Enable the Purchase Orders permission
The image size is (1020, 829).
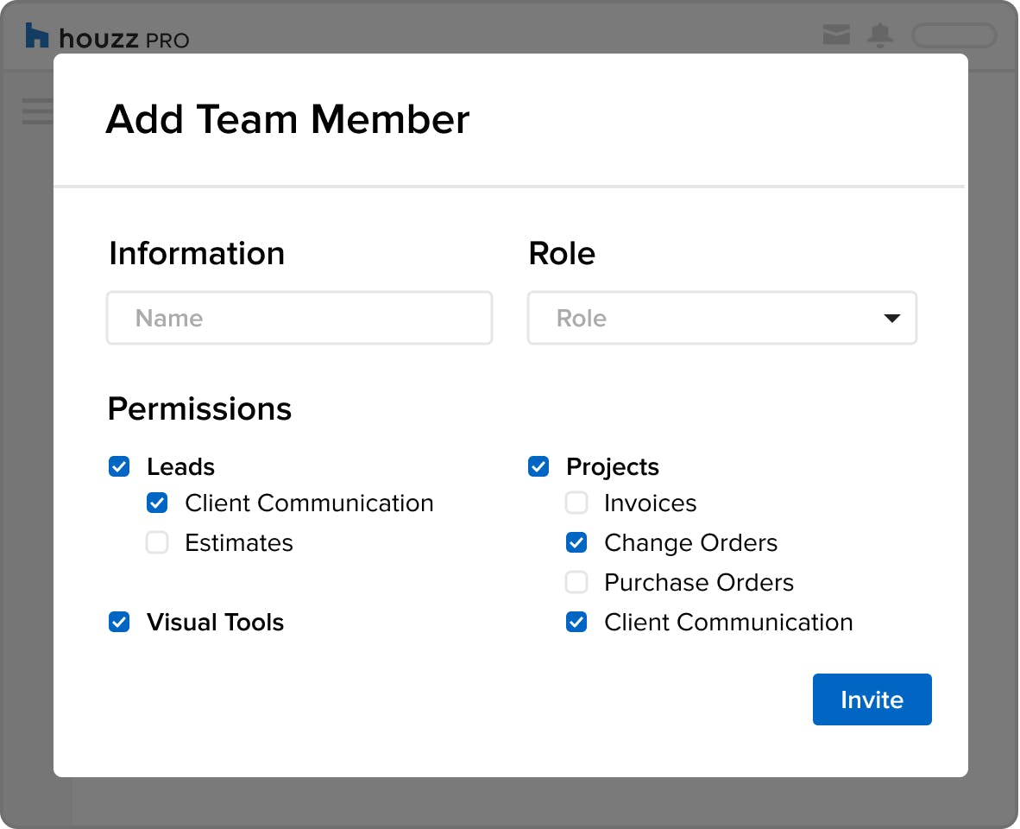576,582
